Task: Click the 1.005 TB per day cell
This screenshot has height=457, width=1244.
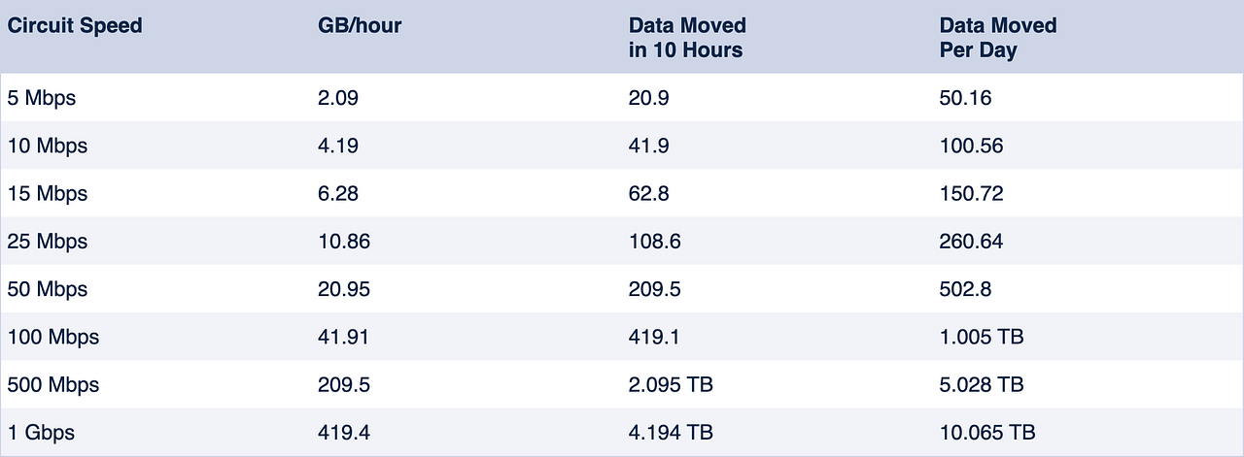Action: tap(982, 337)
